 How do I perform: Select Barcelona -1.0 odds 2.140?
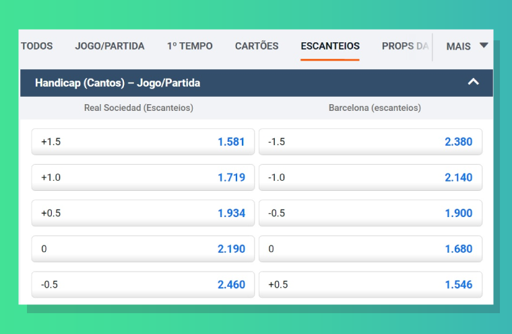[x=371, y=177]
